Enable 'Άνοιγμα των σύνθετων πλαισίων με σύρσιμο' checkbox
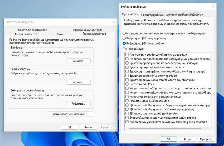Screen dimensions: 224x146 coord(127,55)
